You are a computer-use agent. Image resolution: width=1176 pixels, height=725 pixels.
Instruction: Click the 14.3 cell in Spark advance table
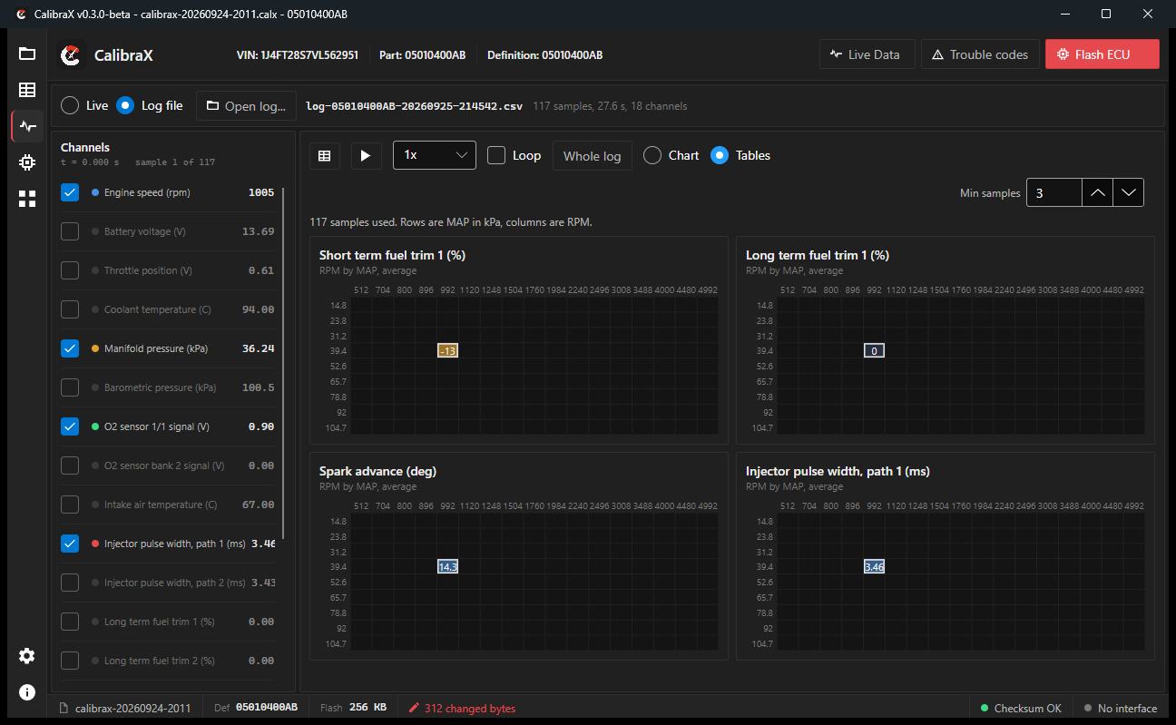(447, 567)
